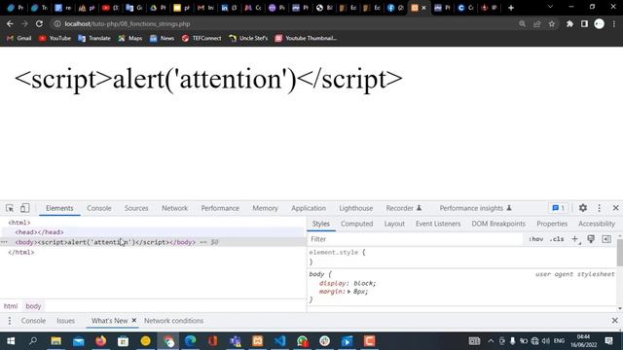Click the browser back arrow
Image resolution: width=623 pixels, height=350 pixels.
10,23
